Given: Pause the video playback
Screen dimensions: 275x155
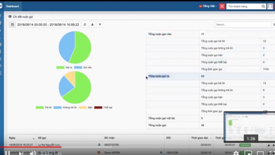Looking at the screenshot, I should click(7, 153).
